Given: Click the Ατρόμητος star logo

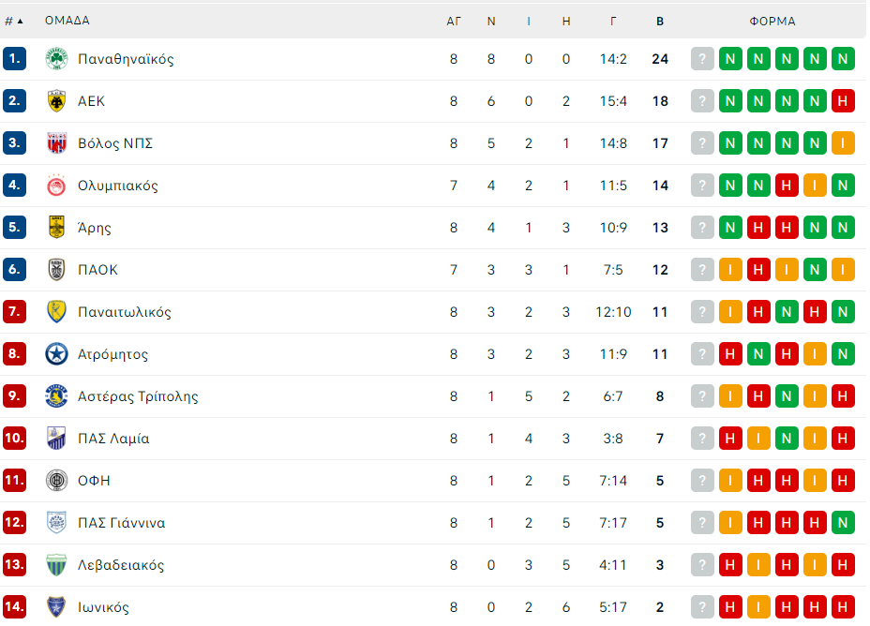Looking at the screenshot, I should point(56,353).
